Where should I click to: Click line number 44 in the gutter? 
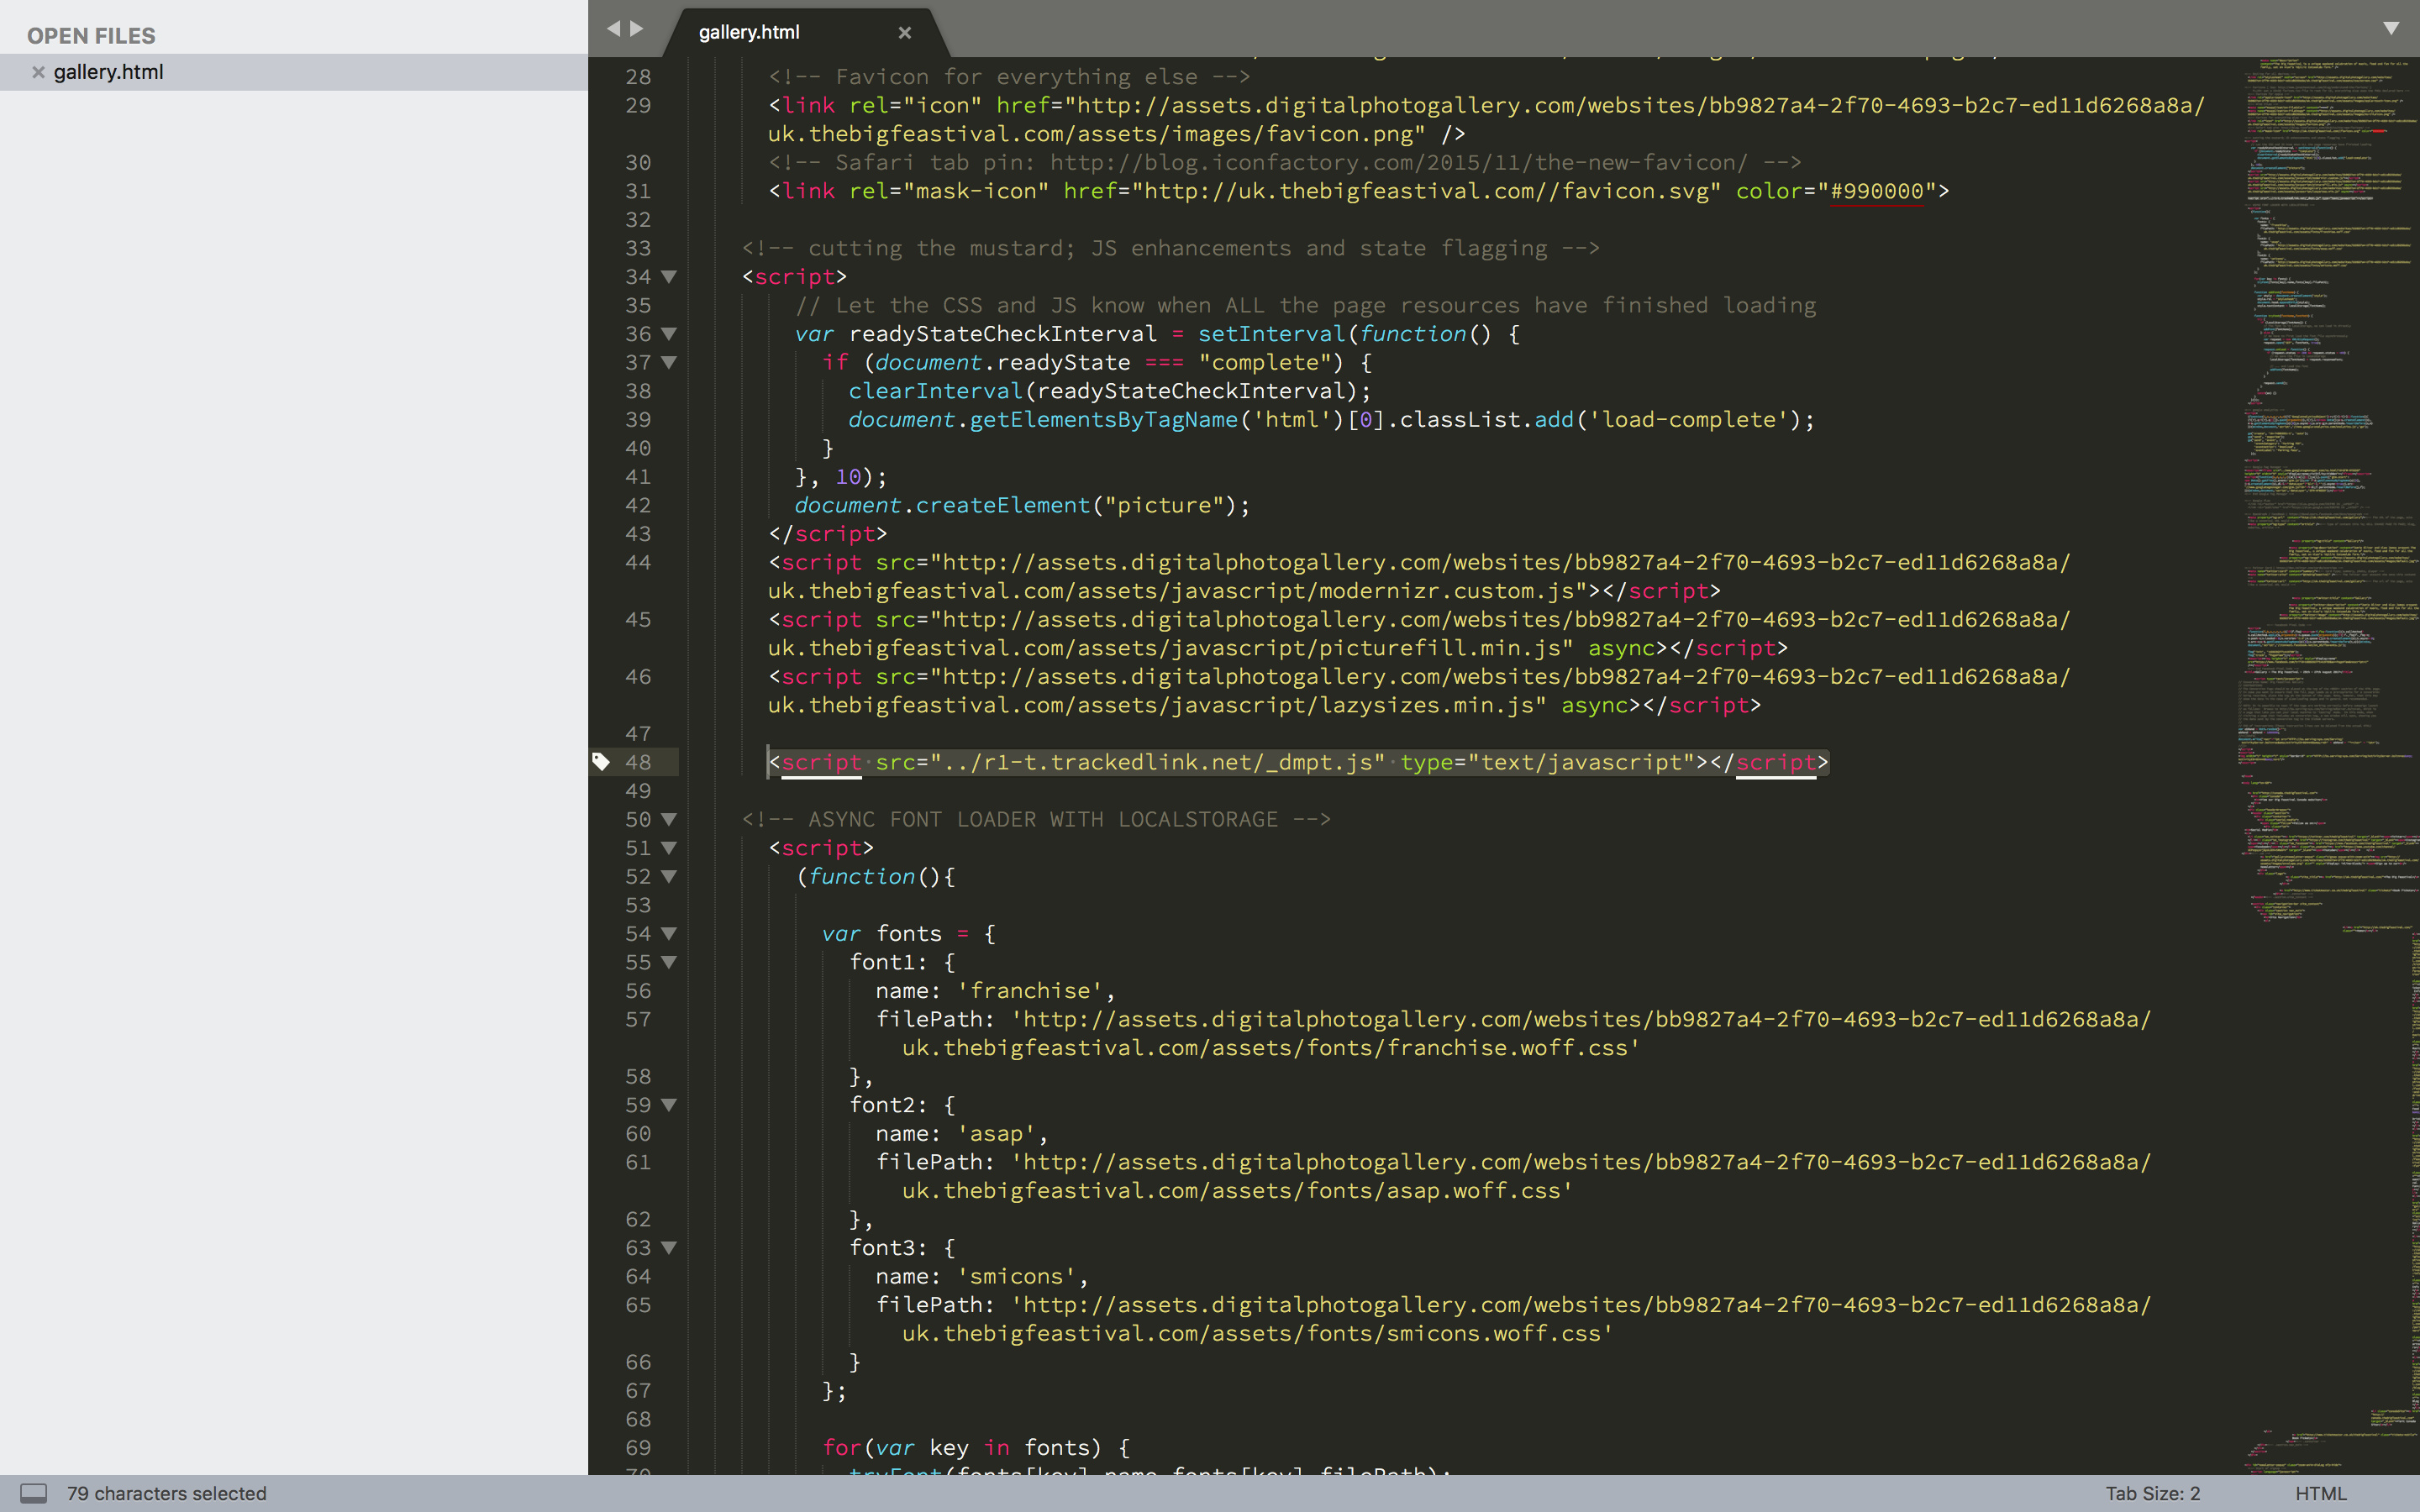click(x=638, y=563)
